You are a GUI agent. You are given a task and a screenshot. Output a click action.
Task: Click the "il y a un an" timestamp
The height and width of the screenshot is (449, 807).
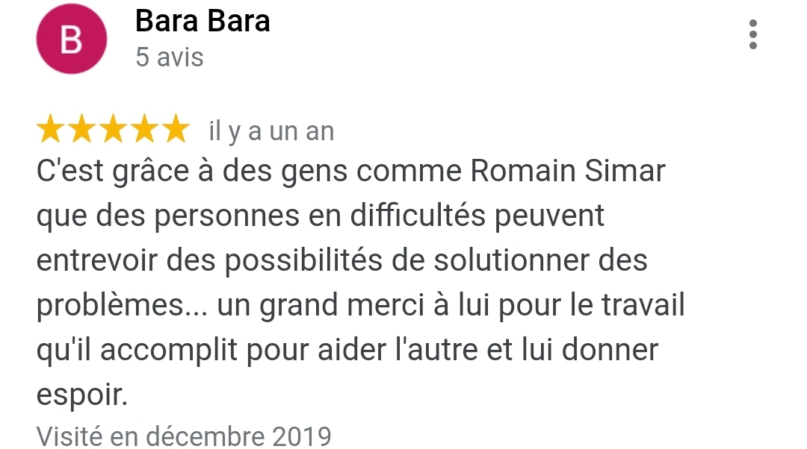270,132
